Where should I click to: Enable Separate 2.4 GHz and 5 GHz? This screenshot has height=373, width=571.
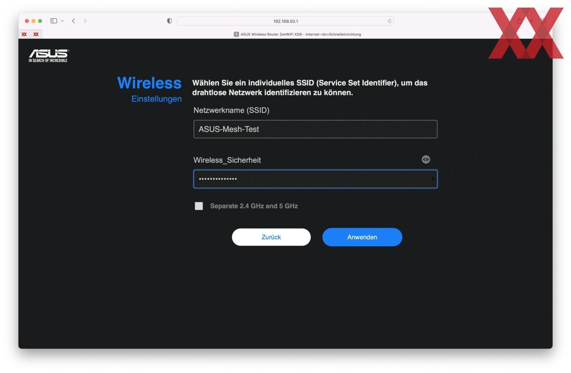[x=199, y=206]
